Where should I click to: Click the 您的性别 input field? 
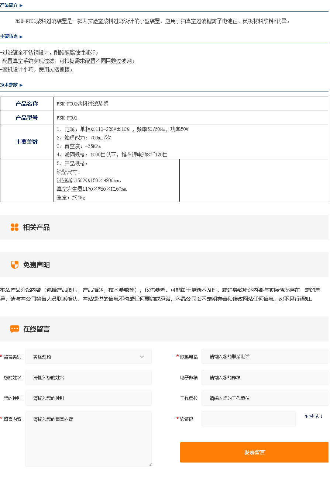(x=88, y=398)
